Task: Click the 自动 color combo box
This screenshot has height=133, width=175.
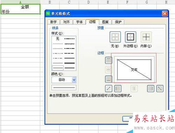Action: click(64, 80)
